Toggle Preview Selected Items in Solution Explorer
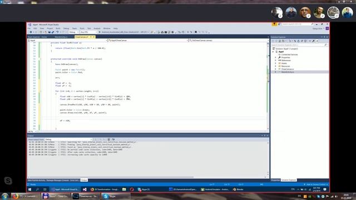This screenshot has width=356, height=200. click(317, 41)
